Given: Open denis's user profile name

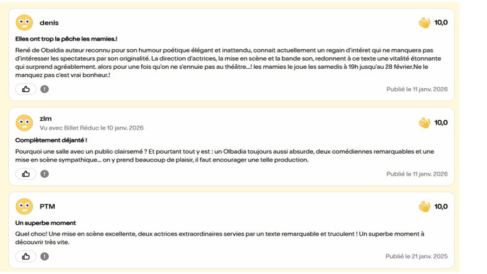Looking at the screenshot, I should pyautogui.click(x=49, y=23).
